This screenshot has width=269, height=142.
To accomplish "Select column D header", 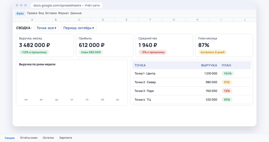I will 103,20.
